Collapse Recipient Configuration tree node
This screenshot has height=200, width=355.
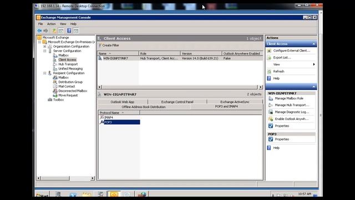tap(44, 73)
